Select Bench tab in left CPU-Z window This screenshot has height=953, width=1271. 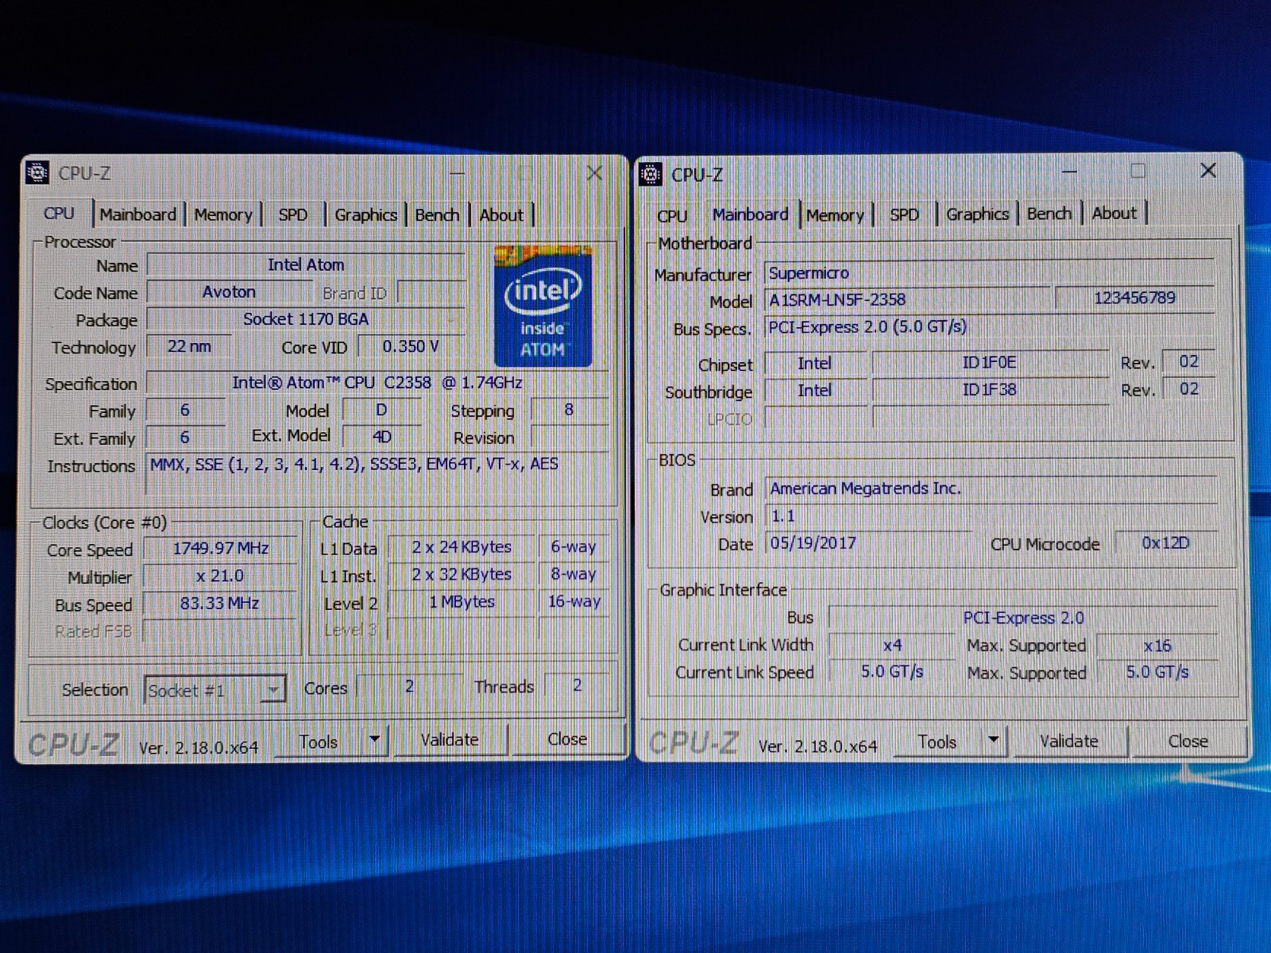(x=437, y=214)
